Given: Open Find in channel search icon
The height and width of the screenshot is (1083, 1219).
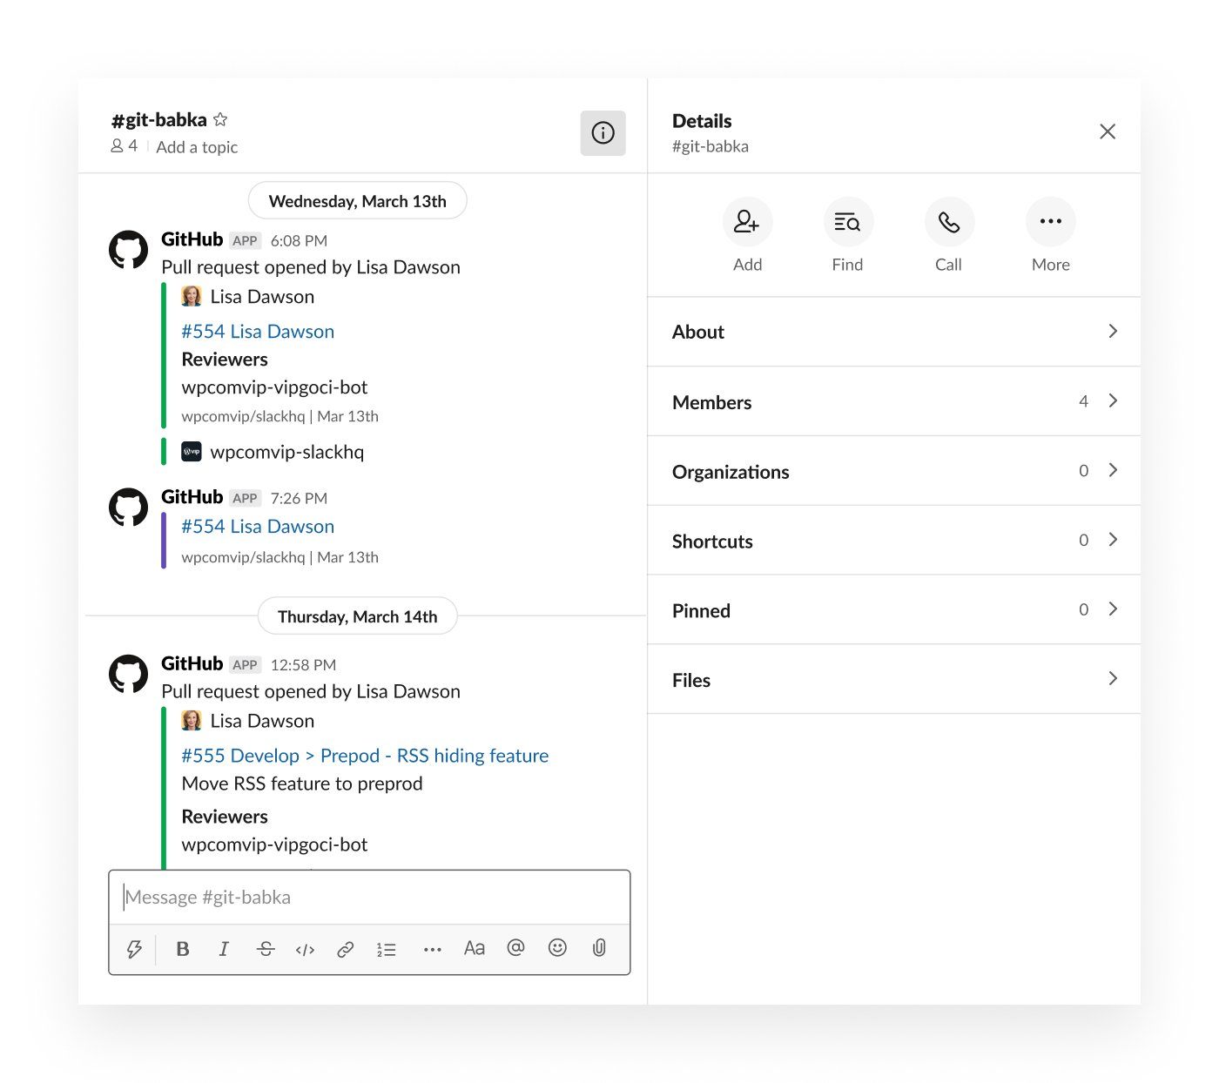Looking at the screenshot, I should 847,222.
